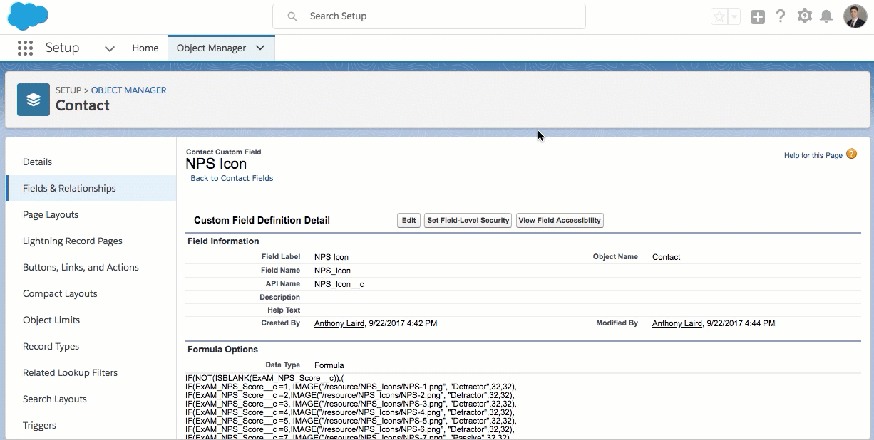Expand the Setup app dropdown chevron
The height and width of the screenshot is (440, 874).
[x=109, y=48]
